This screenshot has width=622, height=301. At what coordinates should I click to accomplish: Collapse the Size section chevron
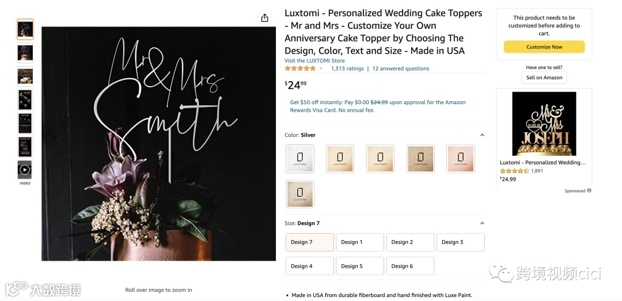(x=482, y=223)
